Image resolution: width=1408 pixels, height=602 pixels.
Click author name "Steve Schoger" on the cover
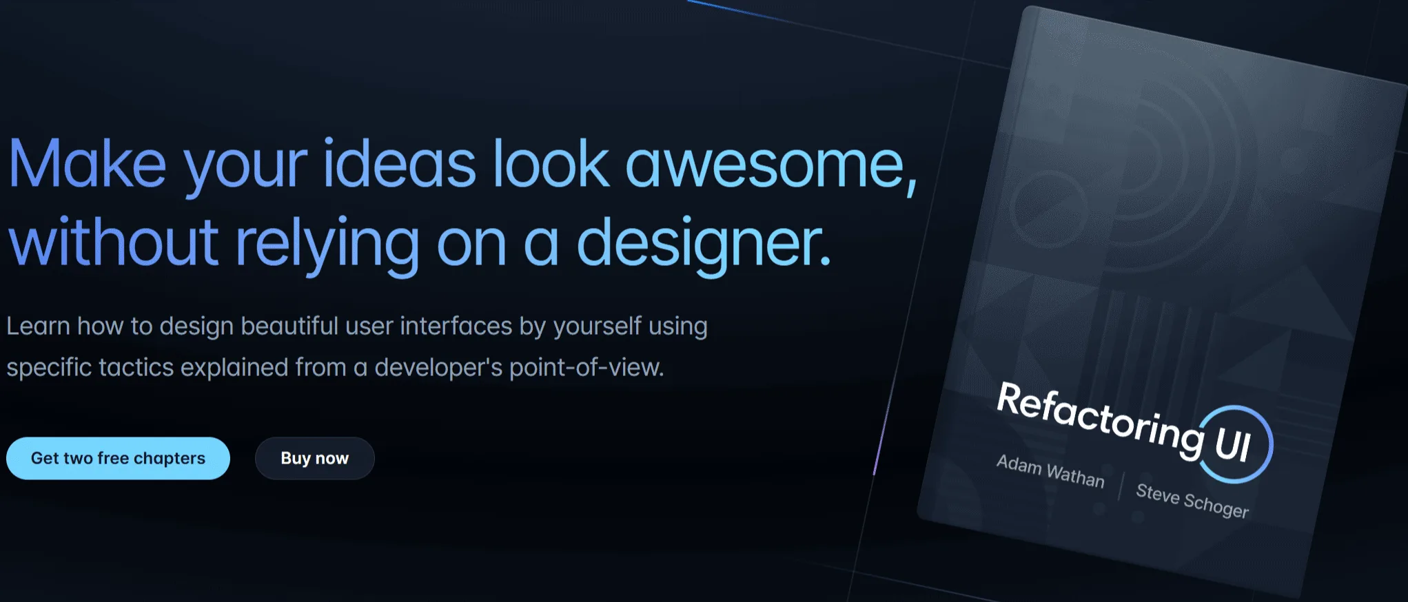1192,500
